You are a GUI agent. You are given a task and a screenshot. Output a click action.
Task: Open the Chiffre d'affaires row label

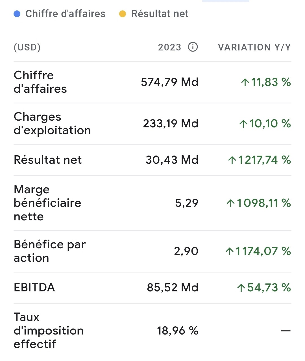pyautogui.click(x=40, y=82)
